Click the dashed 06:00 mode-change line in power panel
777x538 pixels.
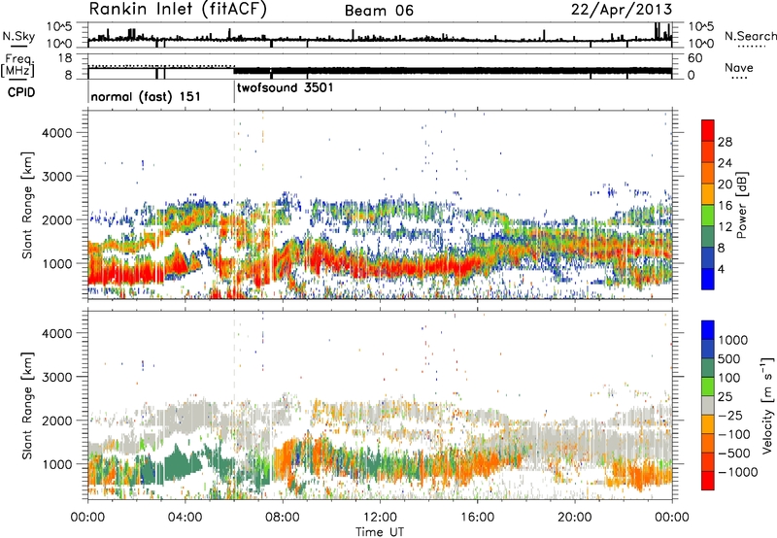(x=234, y=204)
